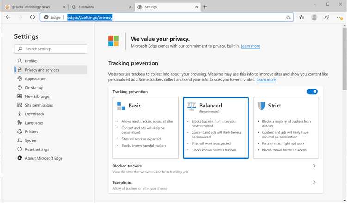Click the address bar showing edge://settings/privacy

click(x=167, y=17)
